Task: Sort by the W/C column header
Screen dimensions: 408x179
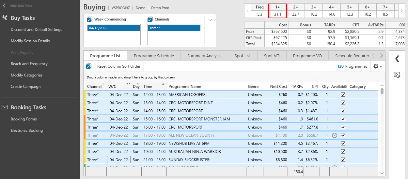Action: 112,87
